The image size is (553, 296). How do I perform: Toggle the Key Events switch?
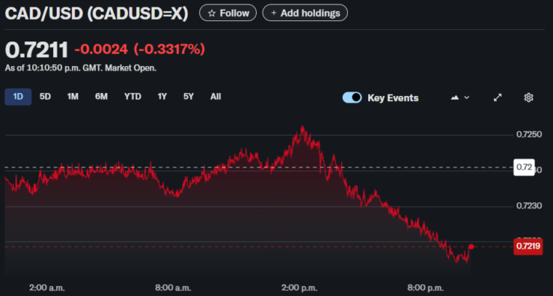pyautogui.click(x=352, y=97)
